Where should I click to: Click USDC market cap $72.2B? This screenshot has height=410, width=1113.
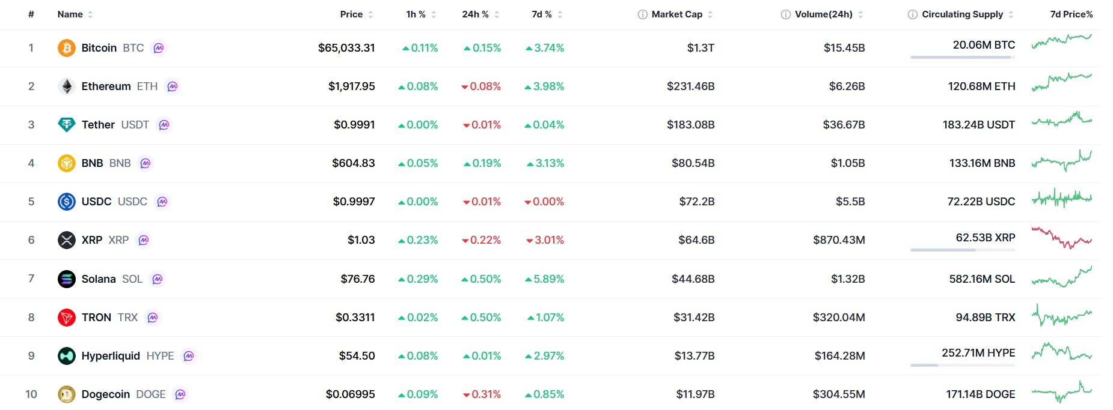point(697,202)
